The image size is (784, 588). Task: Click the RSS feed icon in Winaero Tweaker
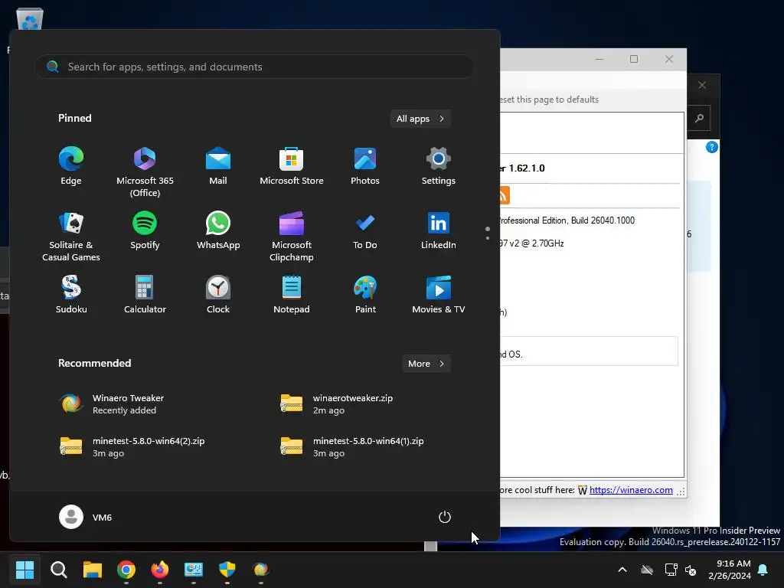(504, 195)
